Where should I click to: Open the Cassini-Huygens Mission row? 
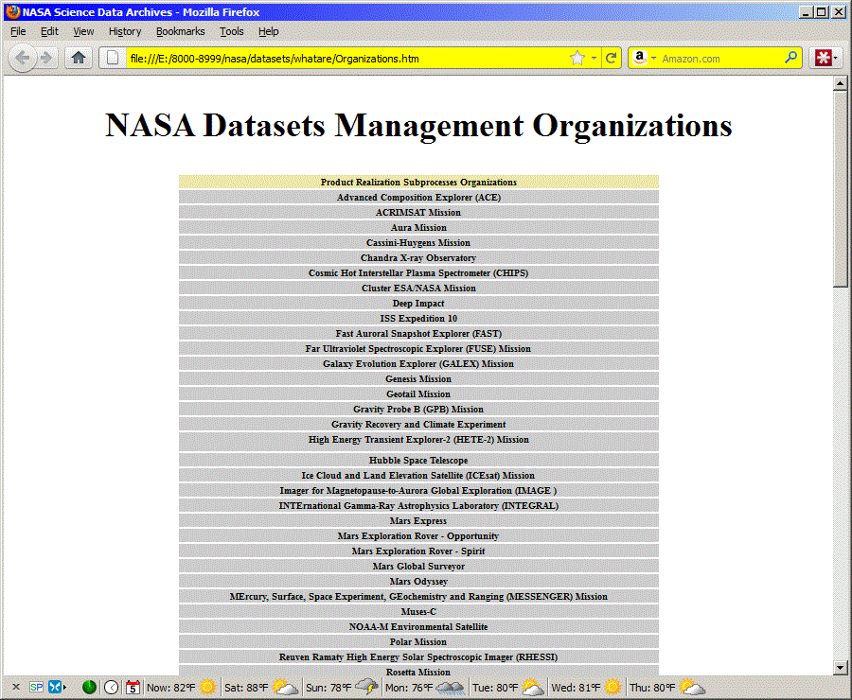[418, 243]
